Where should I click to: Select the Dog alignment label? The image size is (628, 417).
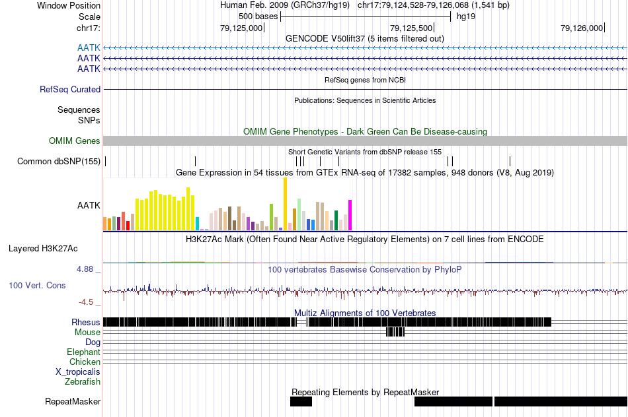[x=93, y=342]
